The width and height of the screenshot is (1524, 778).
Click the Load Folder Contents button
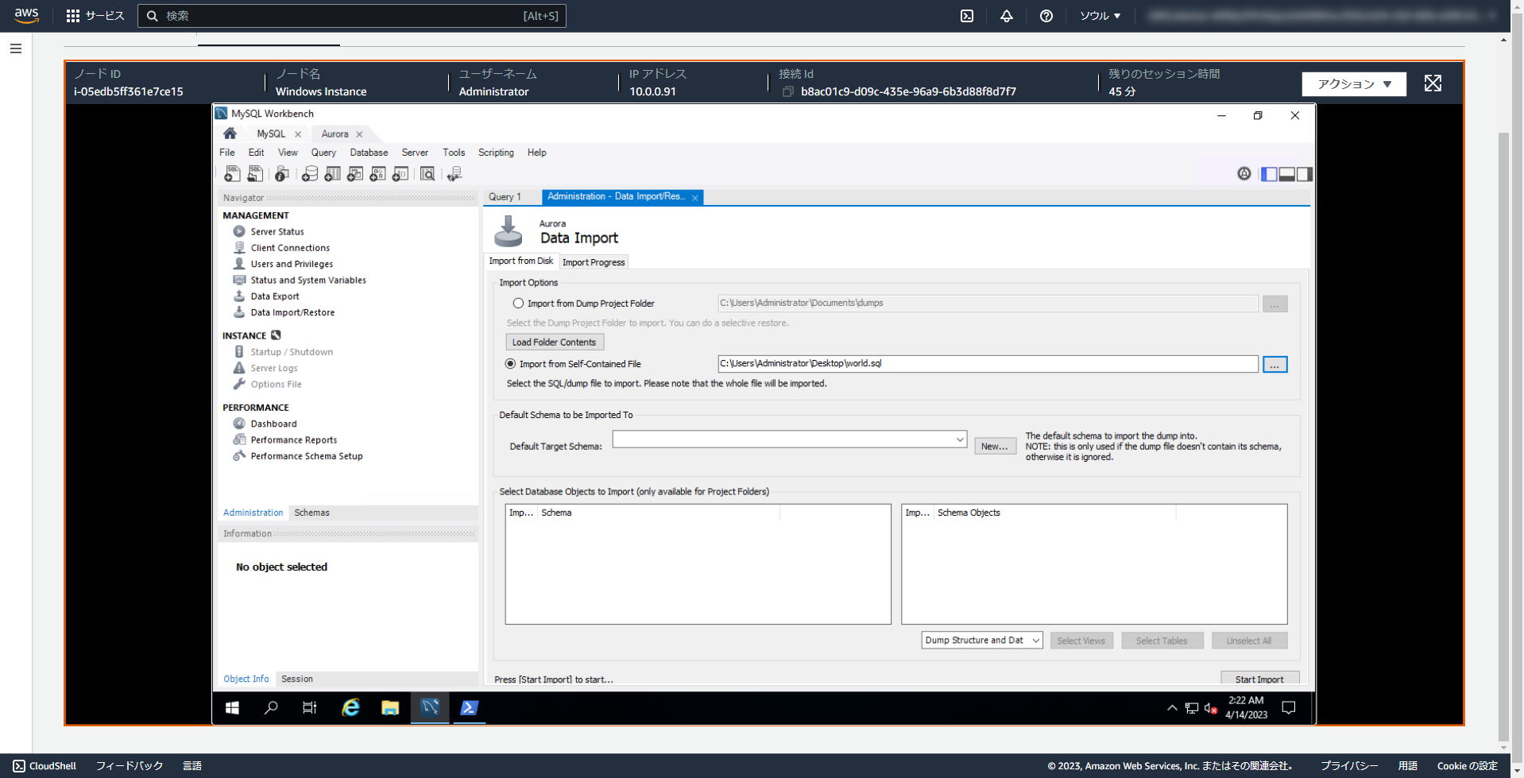554,342
